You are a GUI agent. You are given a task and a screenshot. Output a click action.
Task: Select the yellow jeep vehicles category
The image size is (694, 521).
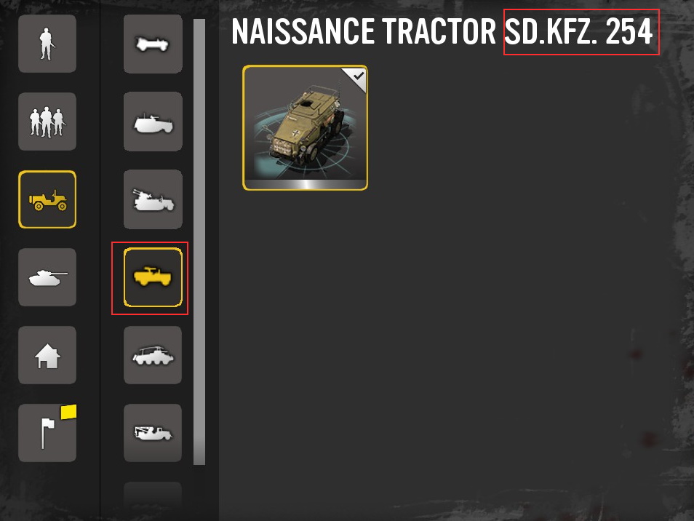(x=47, y=199)
